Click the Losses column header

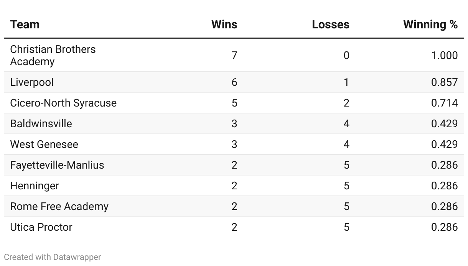click(x=330, y=25)
